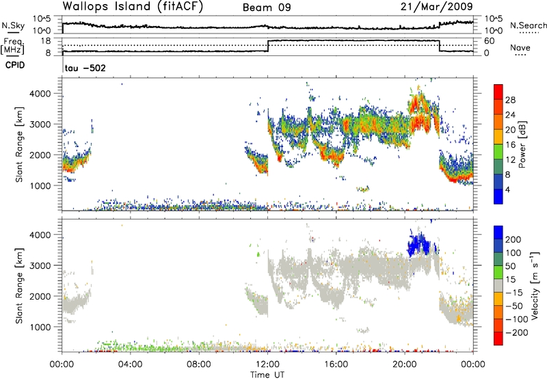Viewport: 547px width, 379px height.
Task: Select the '100' velocity colorbar label
Action: pos(513,253)
